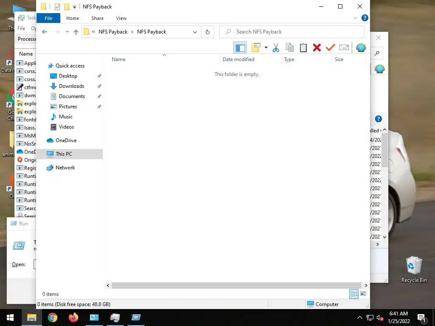This screenshot has width=435, height=326.
Task: Expand the address bar history dropdown
Action: coord(195,32)
